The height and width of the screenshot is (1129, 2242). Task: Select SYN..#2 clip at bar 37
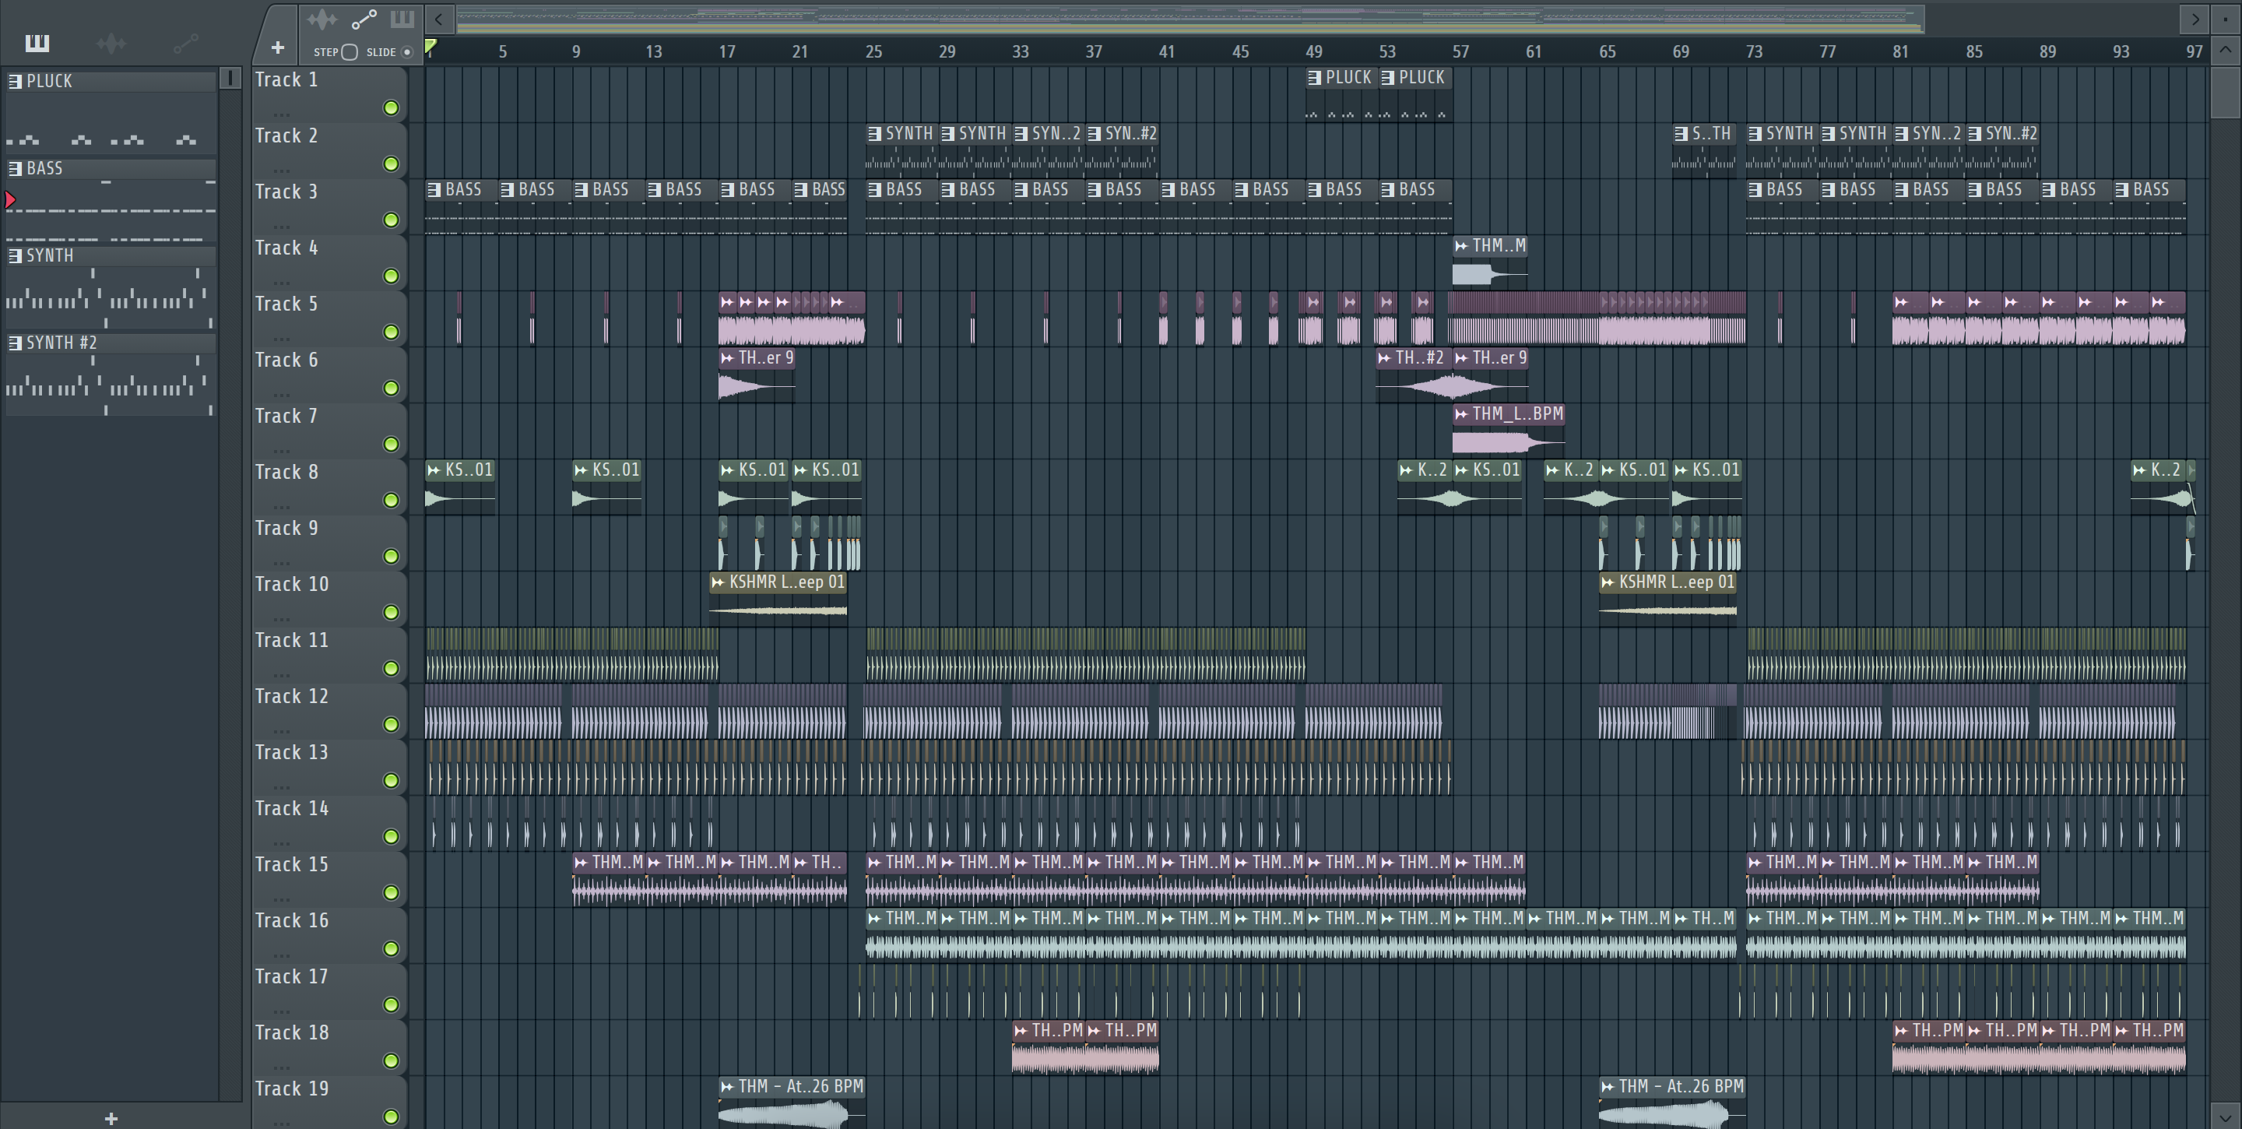1123,149
